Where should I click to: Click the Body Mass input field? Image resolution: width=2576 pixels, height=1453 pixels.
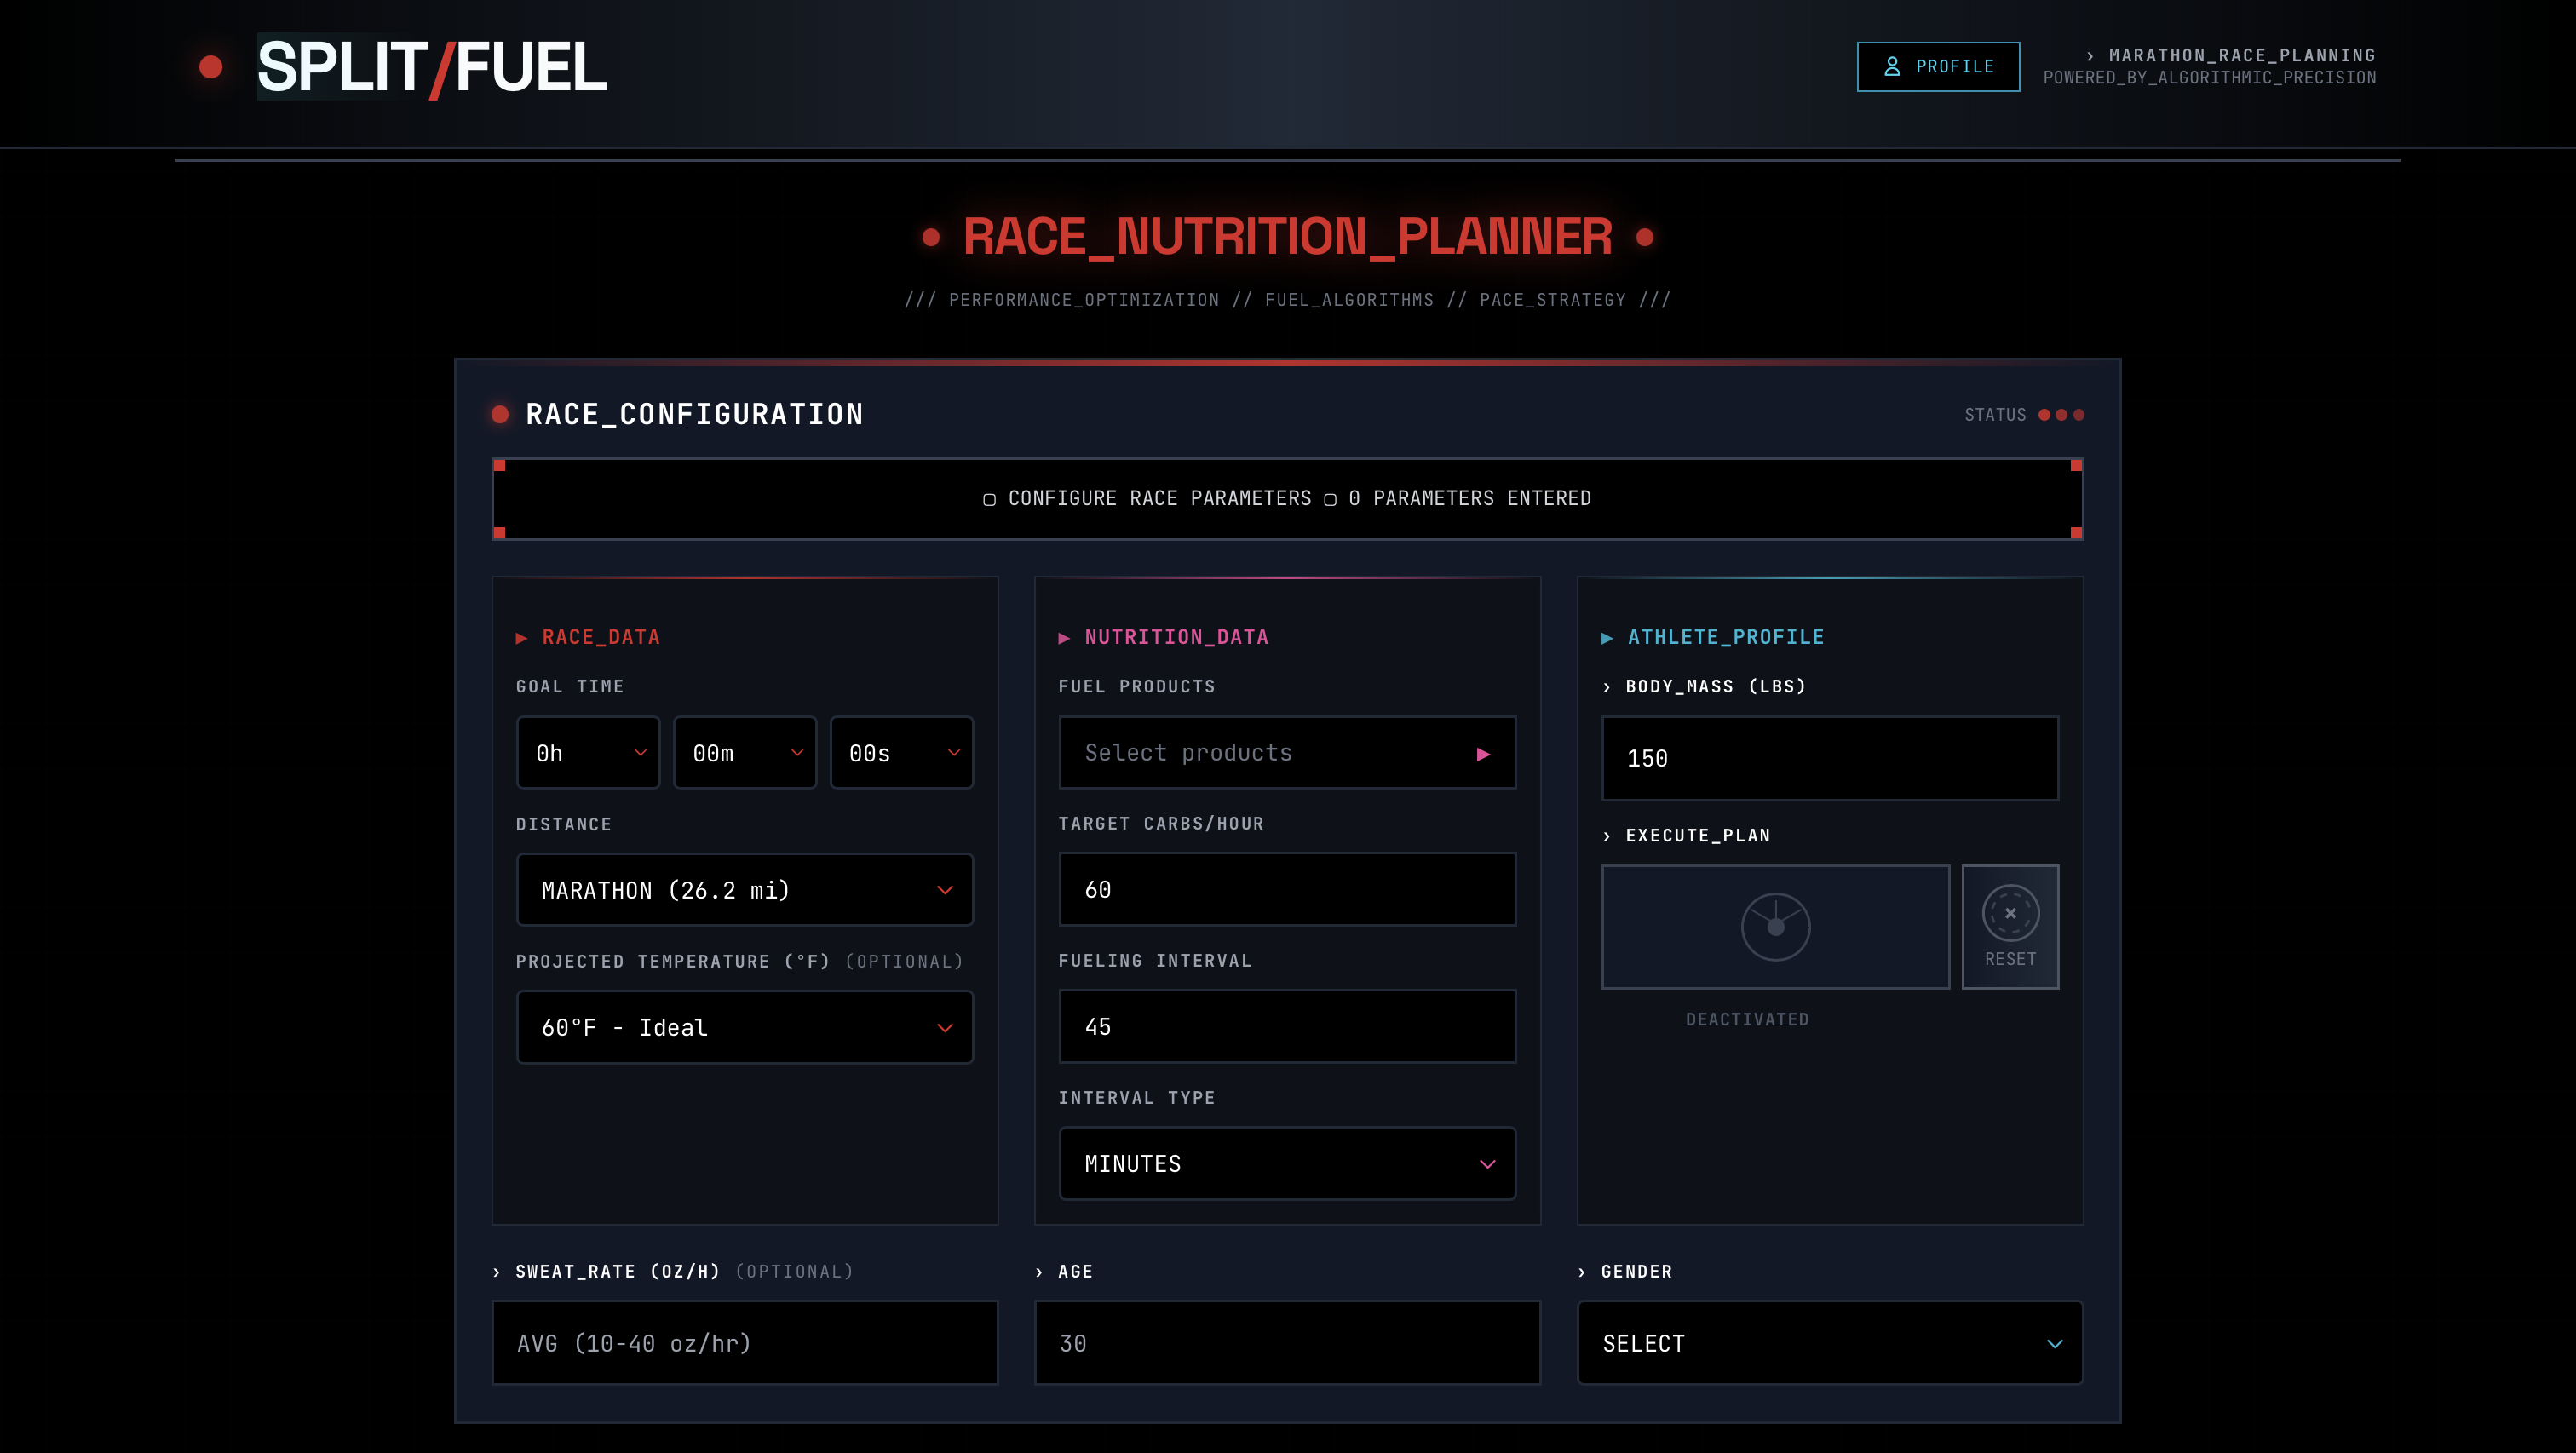pyautogui.click(x=1830, y=758)
